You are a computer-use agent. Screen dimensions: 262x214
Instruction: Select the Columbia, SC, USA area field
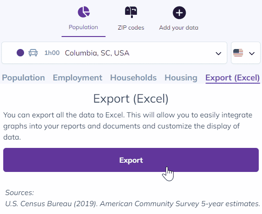click(x=114, y=53)
